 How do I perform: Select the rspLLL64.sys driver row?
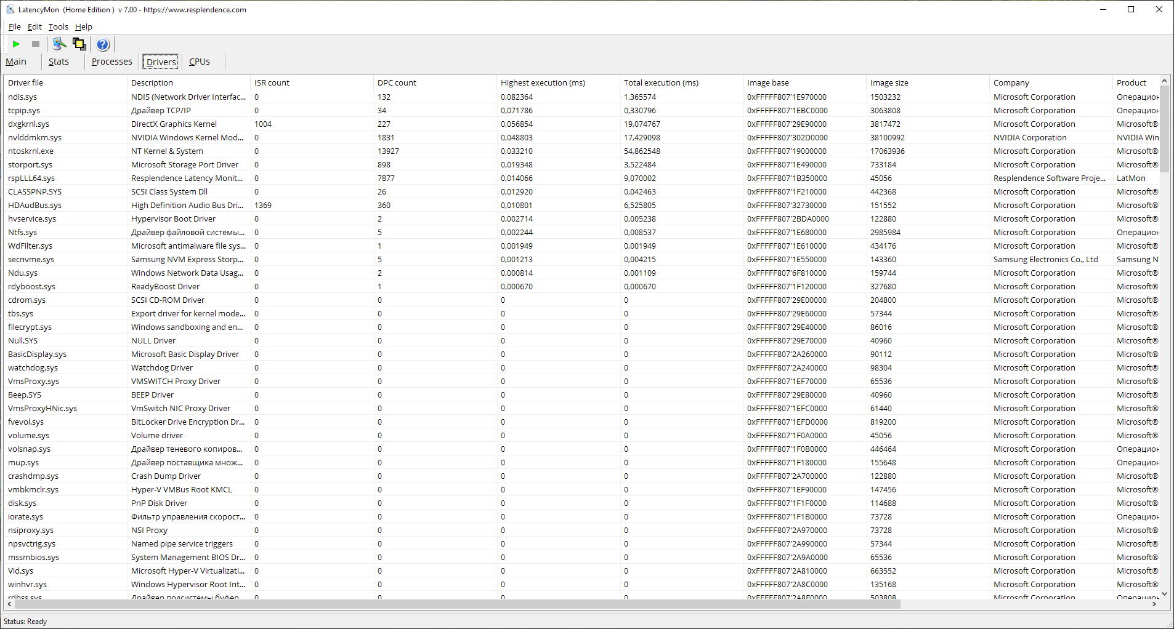[x=581, y=178]
